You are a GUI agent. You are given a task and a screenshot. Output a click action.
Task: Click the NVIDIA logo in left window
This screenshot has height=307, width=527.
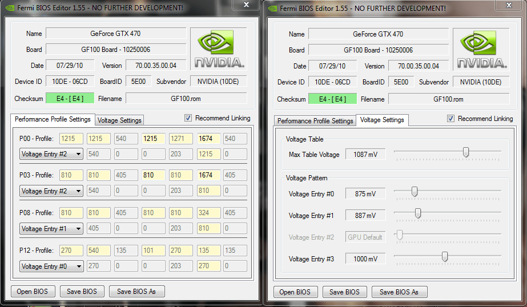click(219, 49)
